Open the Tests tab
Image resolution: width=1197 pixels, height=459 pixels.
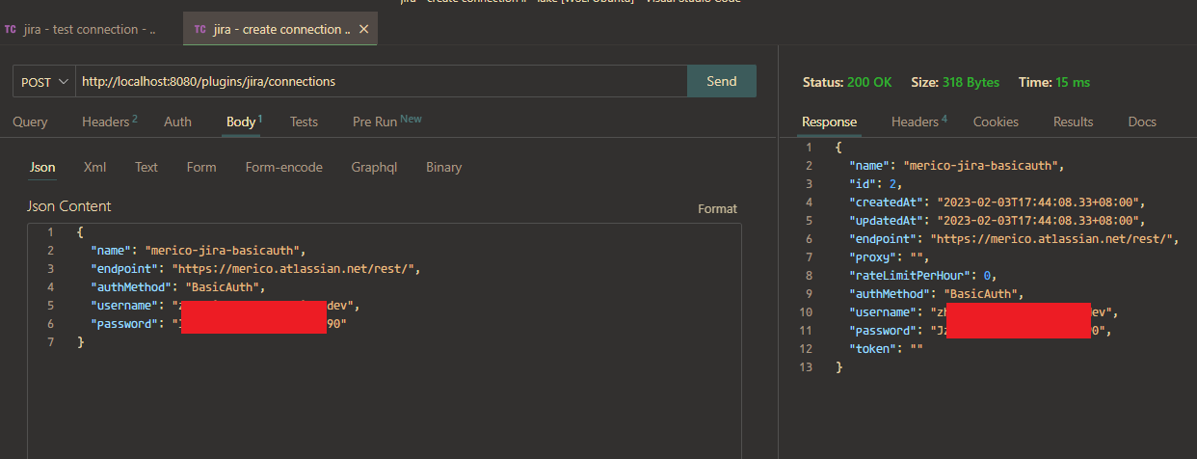[x=304, y=121]
